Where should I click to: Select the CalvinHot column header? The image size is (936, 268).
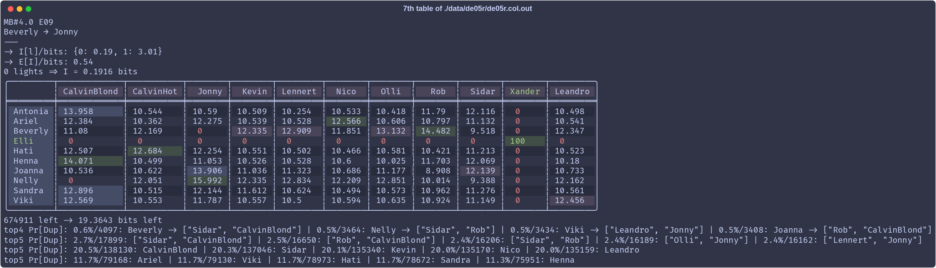point(155,92)
